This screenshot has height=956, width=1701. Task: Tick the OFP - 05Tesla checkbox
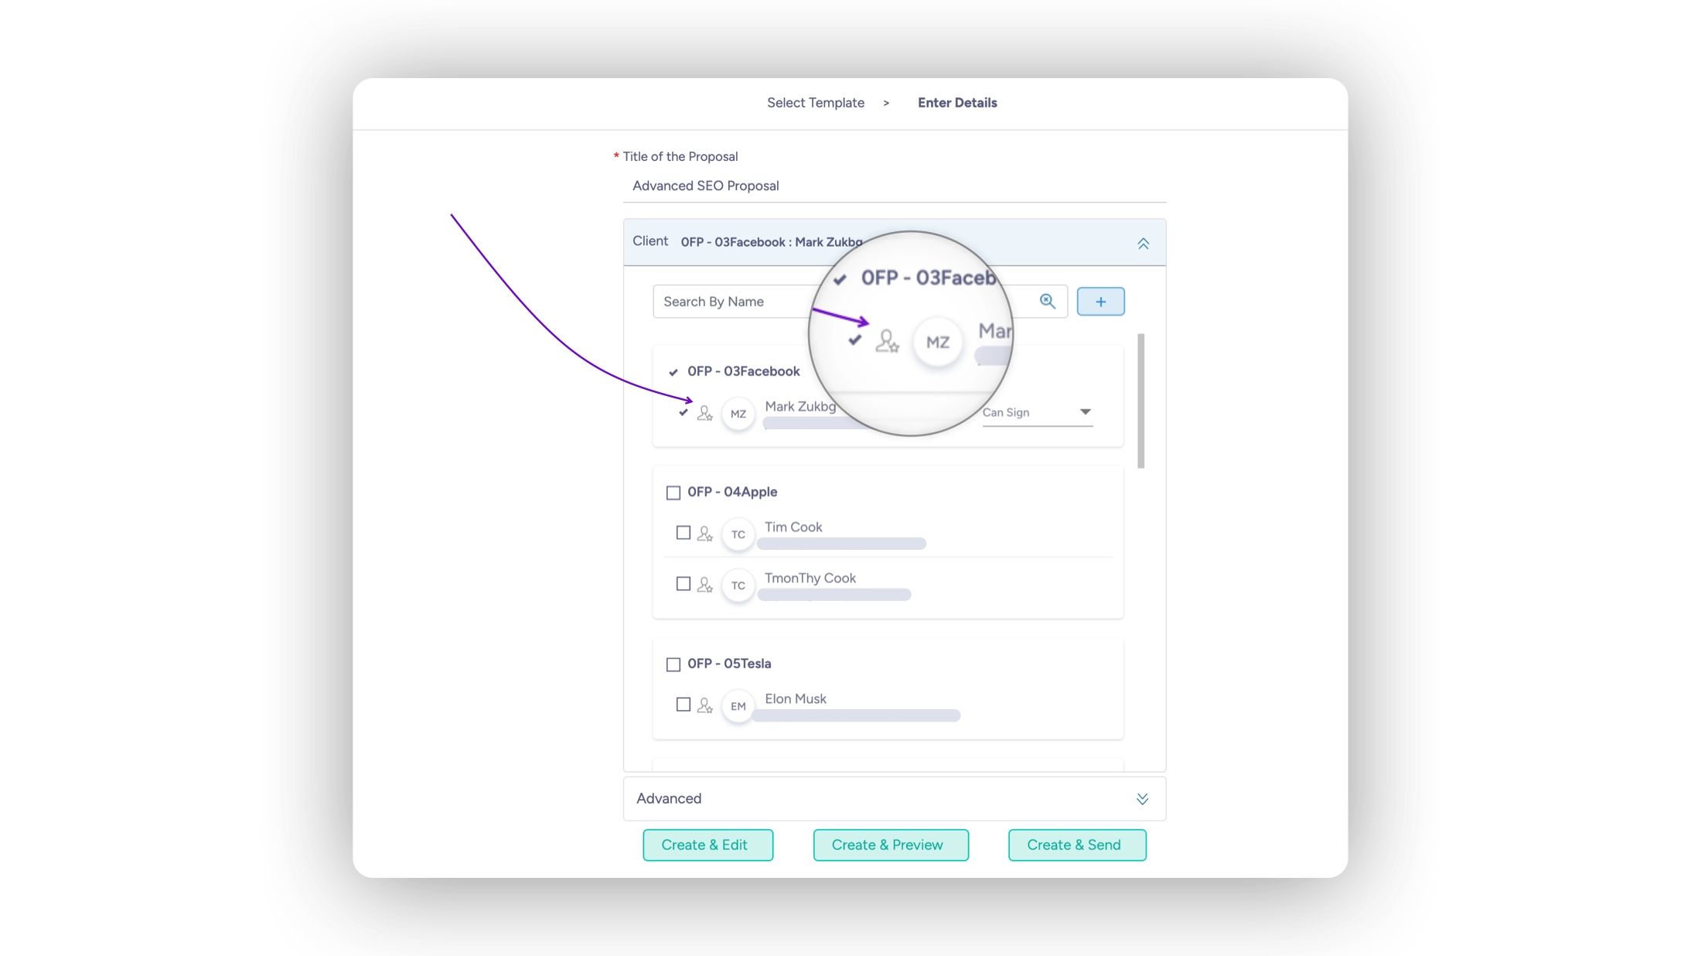coord(673,664)
